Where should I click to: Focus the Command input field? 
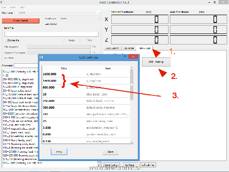click(x=26, y=66)
